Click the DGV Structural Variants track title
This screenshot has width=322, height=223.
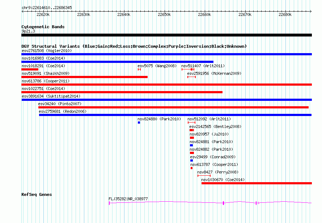pos(134,46)
